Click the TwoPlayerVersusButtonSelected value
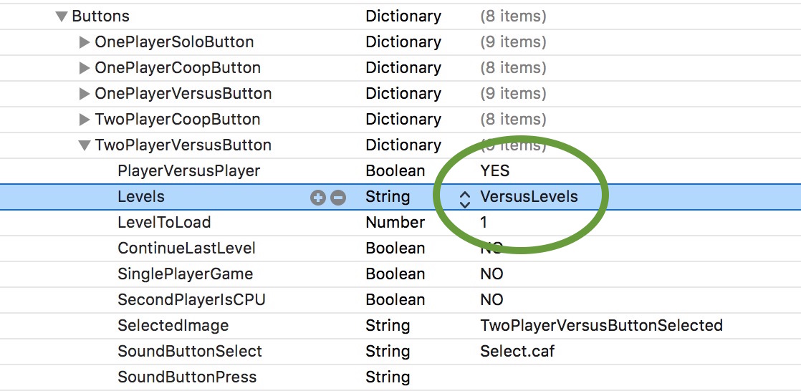 click(x=601, y=326)
